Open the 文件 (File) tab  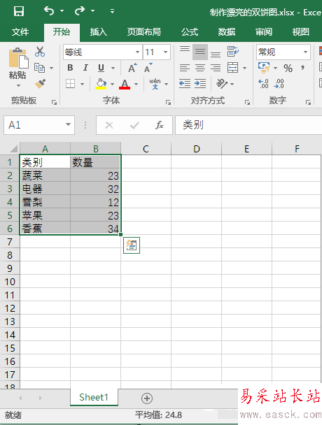pyautogui.click(x=20, y=32)
